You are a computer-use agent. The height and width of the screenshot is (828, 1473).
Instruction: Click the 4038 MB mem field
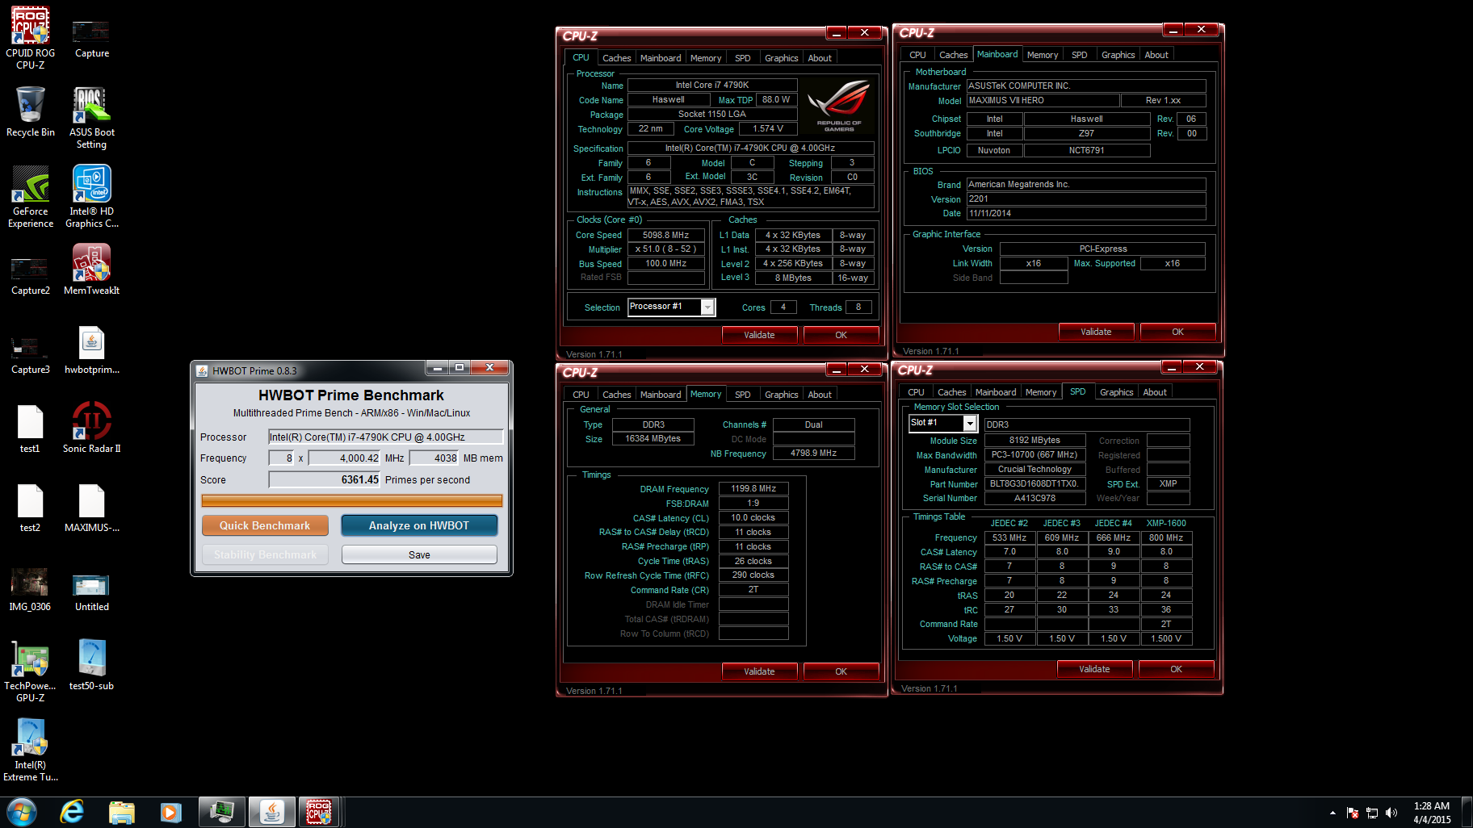tap(434, 458)
